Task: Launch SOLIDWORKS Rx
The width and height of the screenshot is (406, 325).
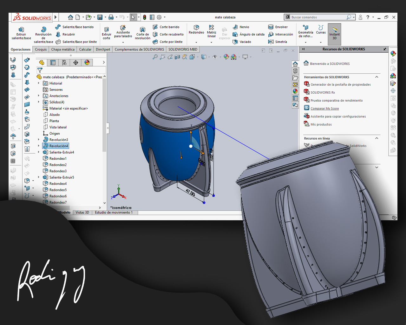Action: tap(323, 93)
